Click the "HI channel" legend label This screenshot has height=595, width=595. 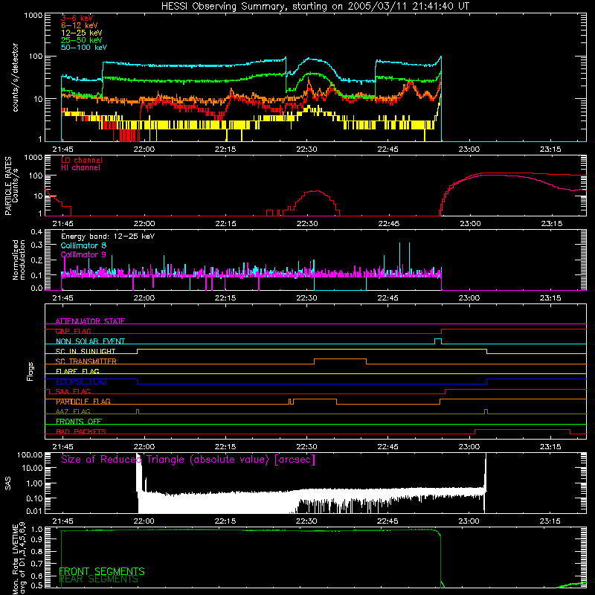point(80,167)
